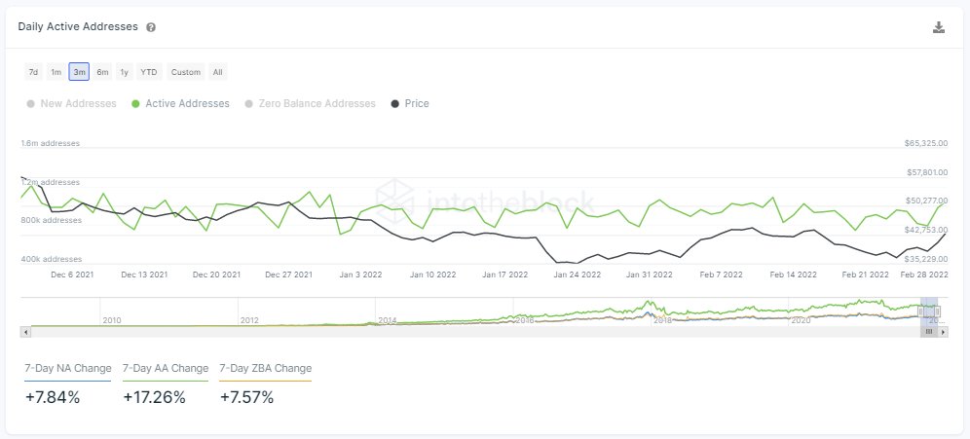Click the navigator's selected range window
This screenshot has width=970, height=439.
pos(930,312)
